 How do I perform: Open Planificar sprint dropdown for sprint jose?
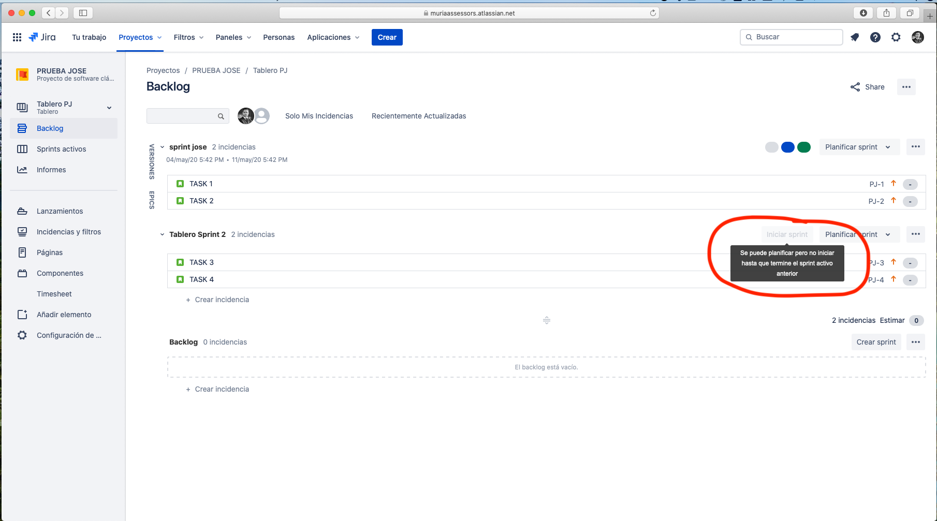[858, 147]
